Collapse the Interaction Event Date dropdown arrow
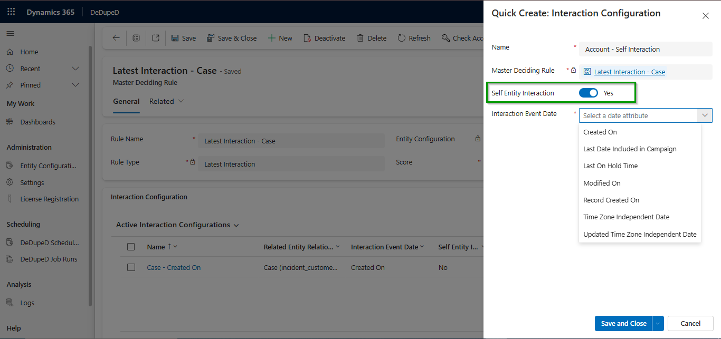 coord(705,115)
